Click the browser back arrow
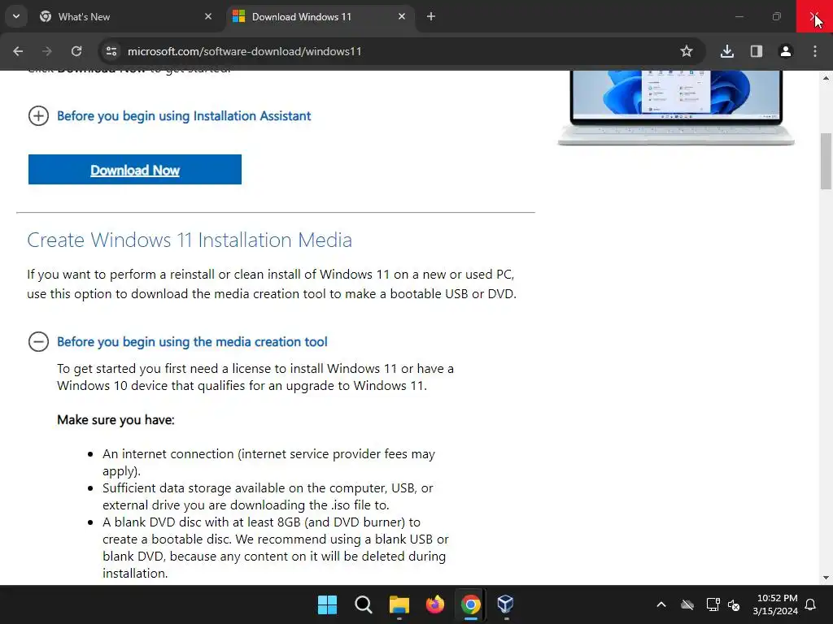The width and height of the screenshot is (833, 624). click(18, 51)
